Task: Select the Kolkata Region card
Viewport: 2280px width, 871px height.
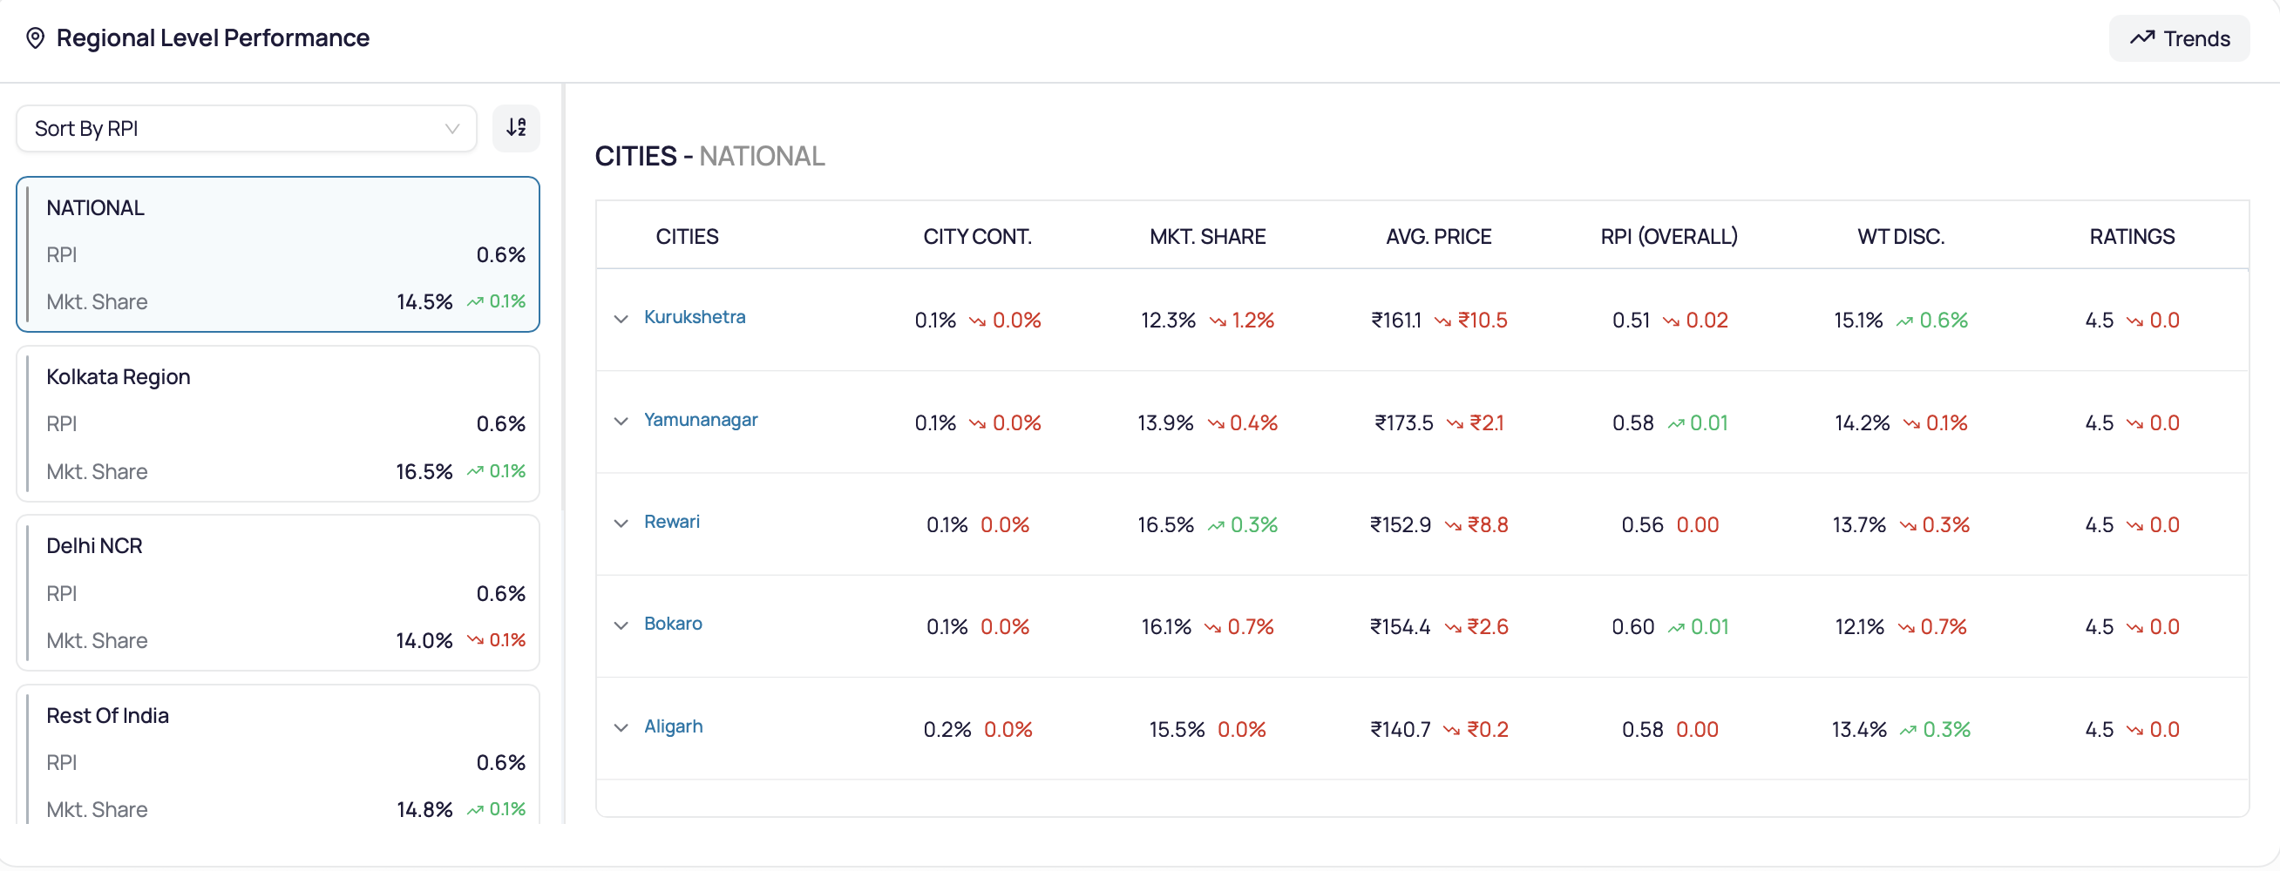Action: (x=278, y=423)
